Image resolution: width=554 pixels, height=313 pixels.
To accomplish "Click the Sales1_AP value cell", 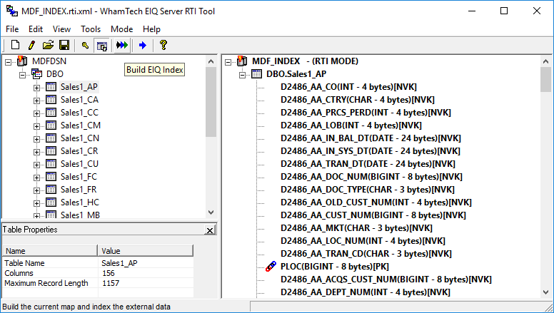I will (146, 263).
